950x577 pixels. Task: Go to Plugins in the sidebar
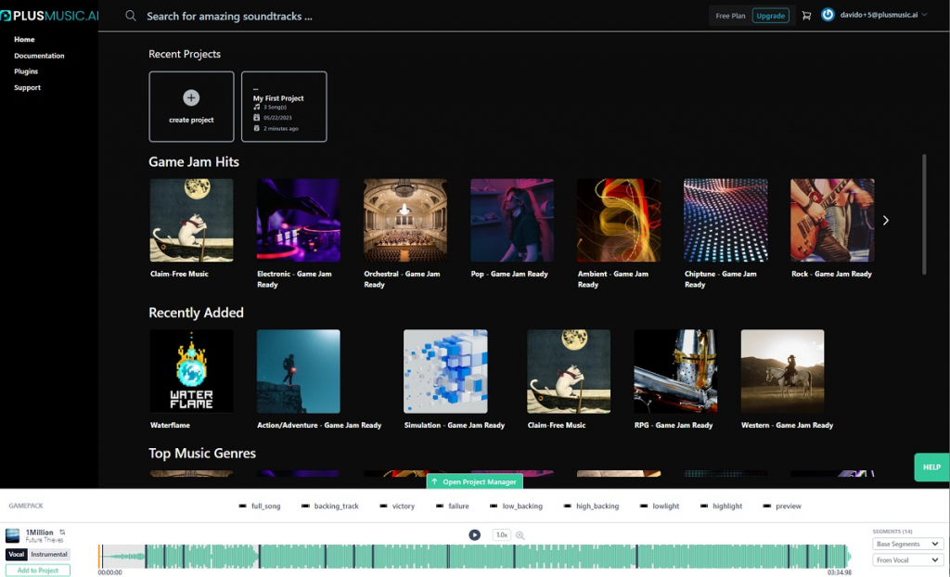pyautogui.click(x=26, y=71)
